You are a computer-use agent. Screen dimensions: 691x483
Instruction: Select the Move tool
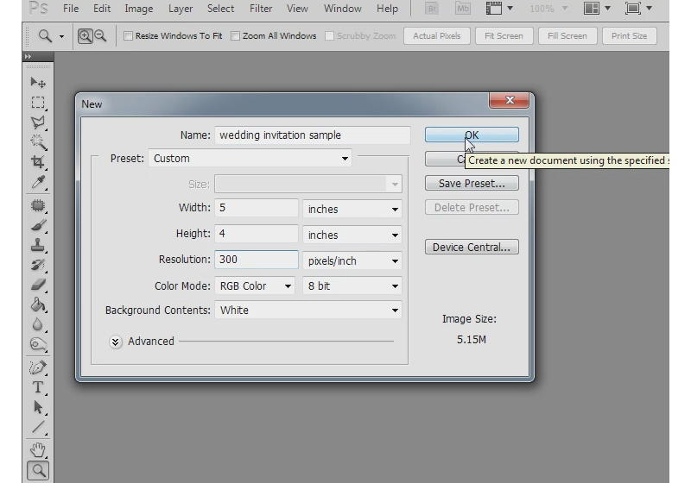point(38,83)
